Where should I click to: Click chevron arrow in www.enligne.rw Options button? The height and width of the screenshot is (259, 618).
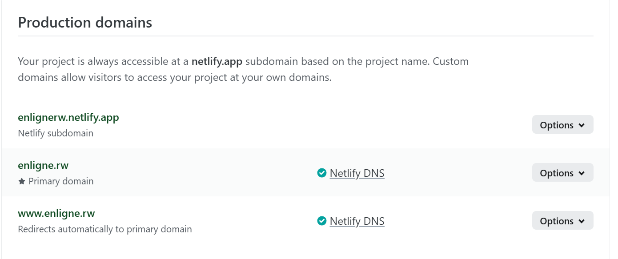coord(582,221)
